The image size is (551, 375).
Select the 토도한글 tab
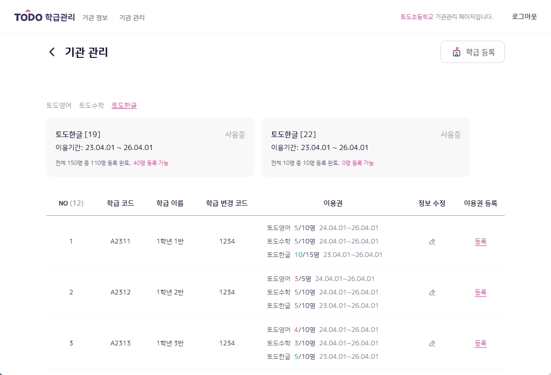pyautogui.click(x=124, y=106)
